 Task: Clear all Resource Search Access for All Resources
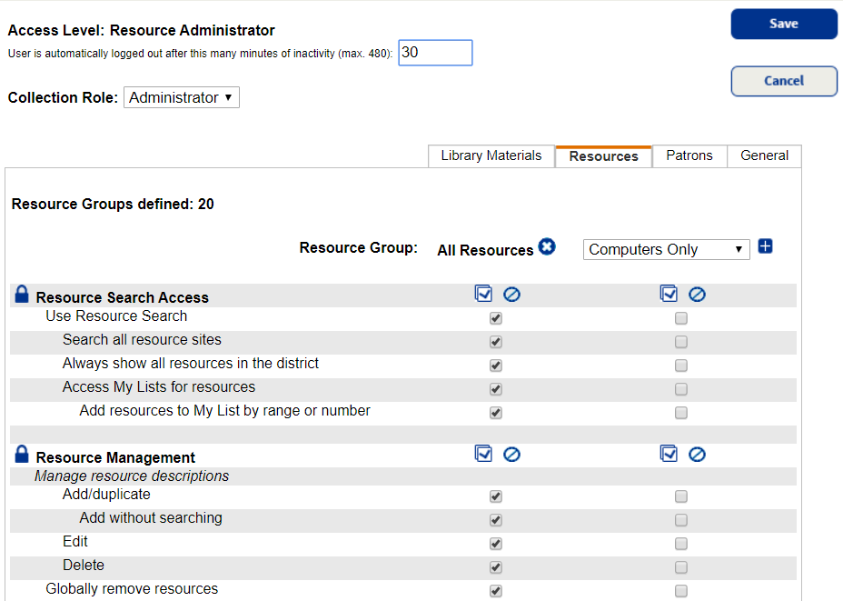[x=511, y=295]
